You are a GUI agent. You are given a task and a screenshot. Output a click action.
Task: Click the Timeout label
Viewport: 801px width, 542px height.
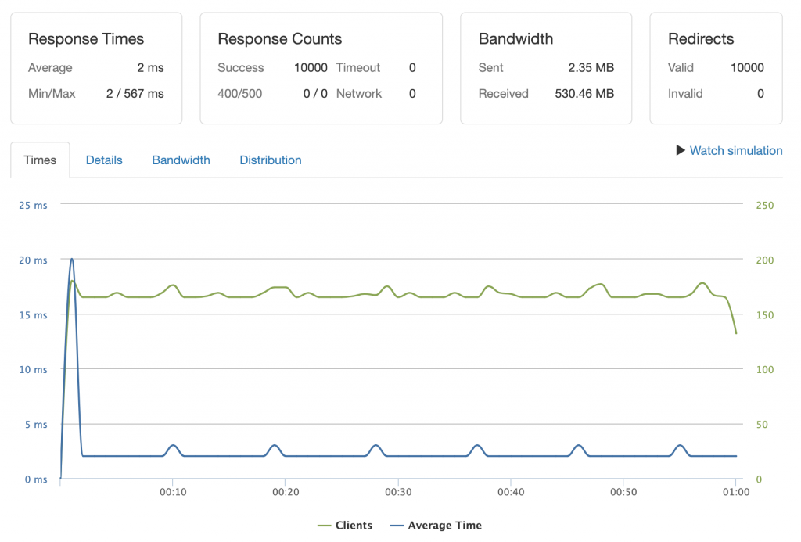pos(358,67)
